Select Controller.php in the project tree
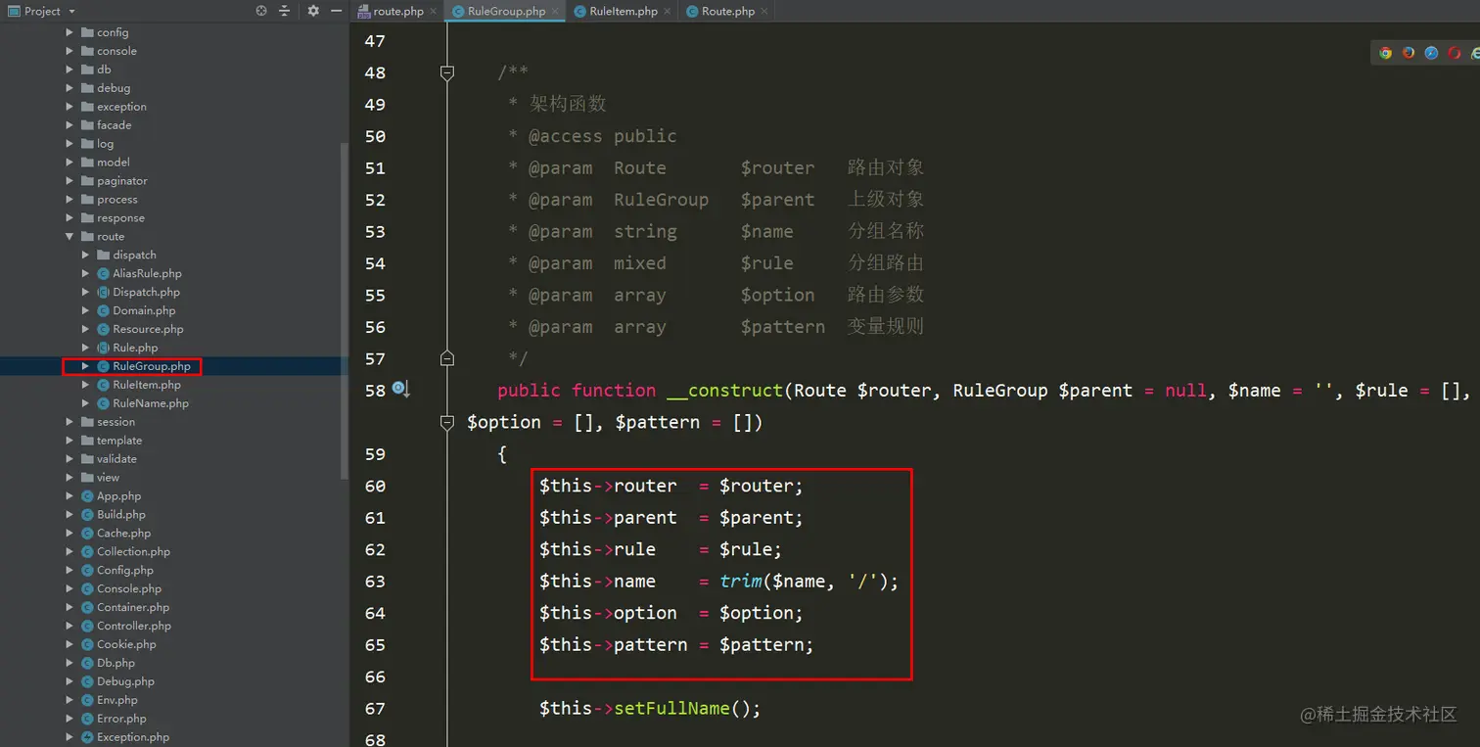This screenshot has height=747, width=1480. coord(134,627)
